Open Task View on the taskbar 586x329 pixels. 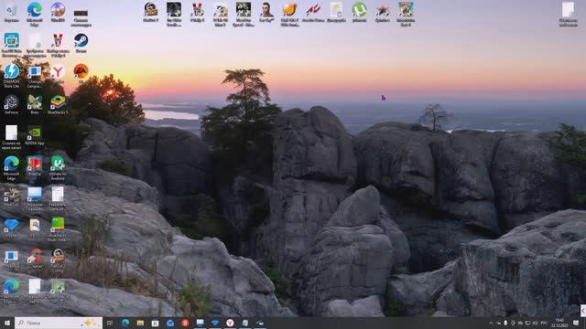110,323
